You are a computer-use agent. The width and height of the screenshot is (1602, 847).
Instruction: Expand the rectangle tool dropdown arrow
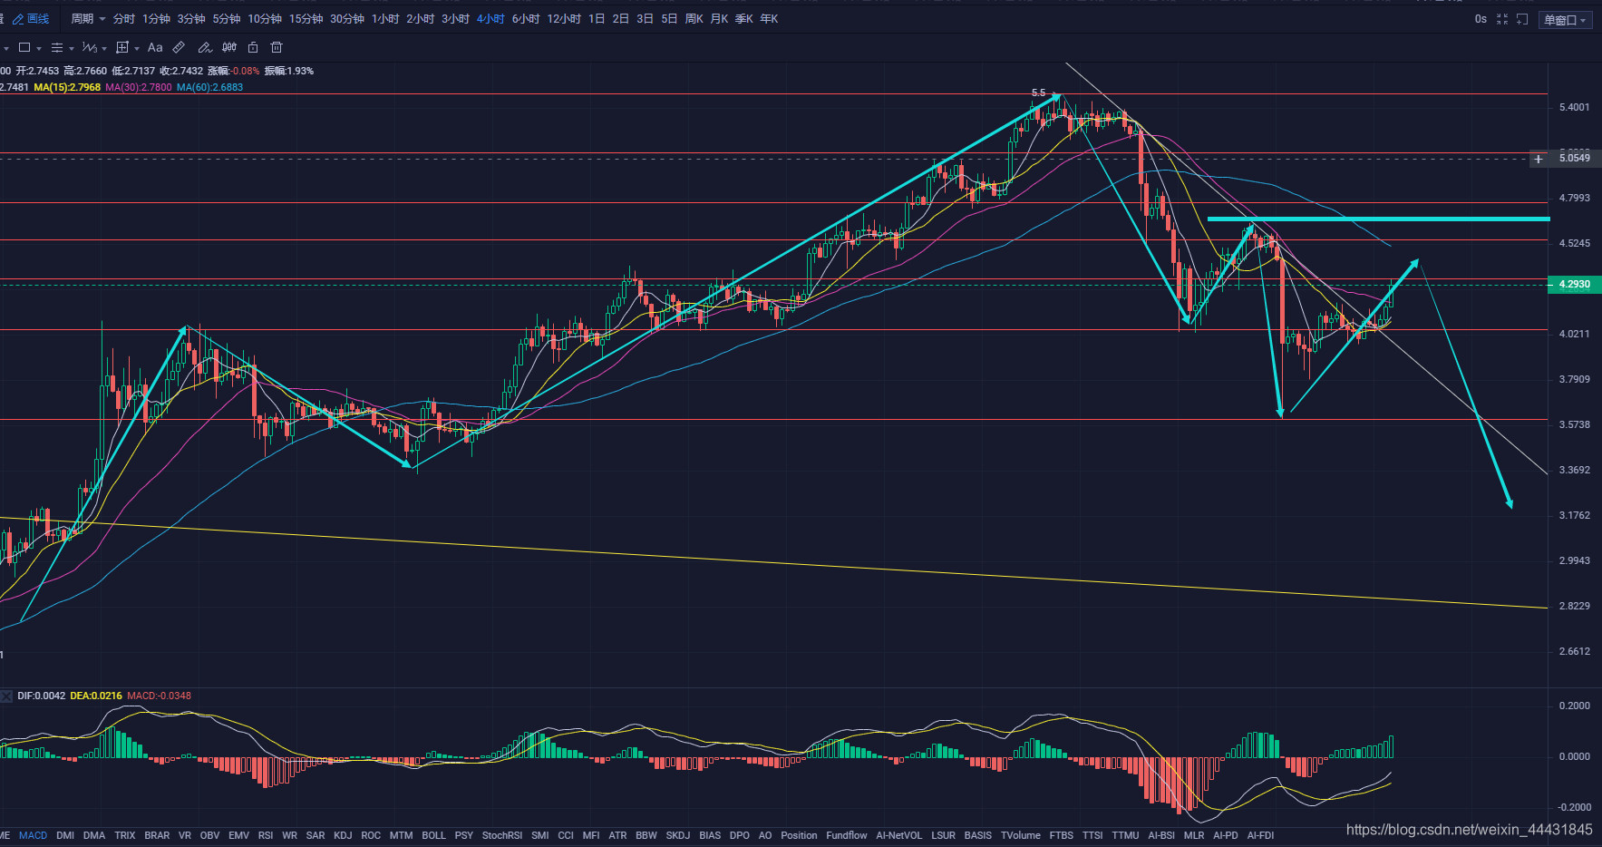point(39,48)
